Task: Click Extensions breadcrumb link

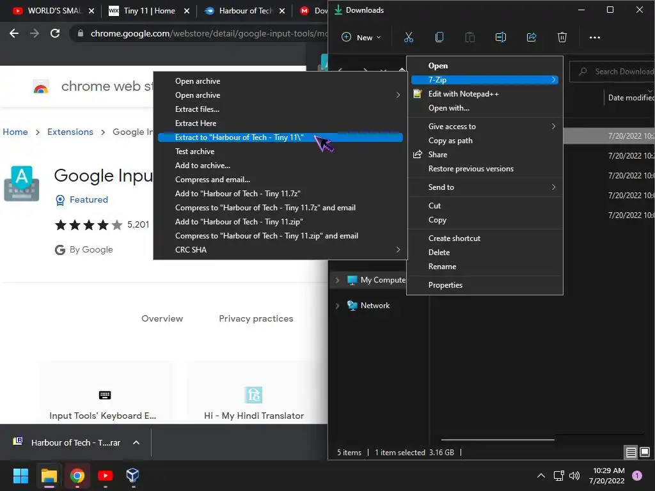Action: point(70,132)
